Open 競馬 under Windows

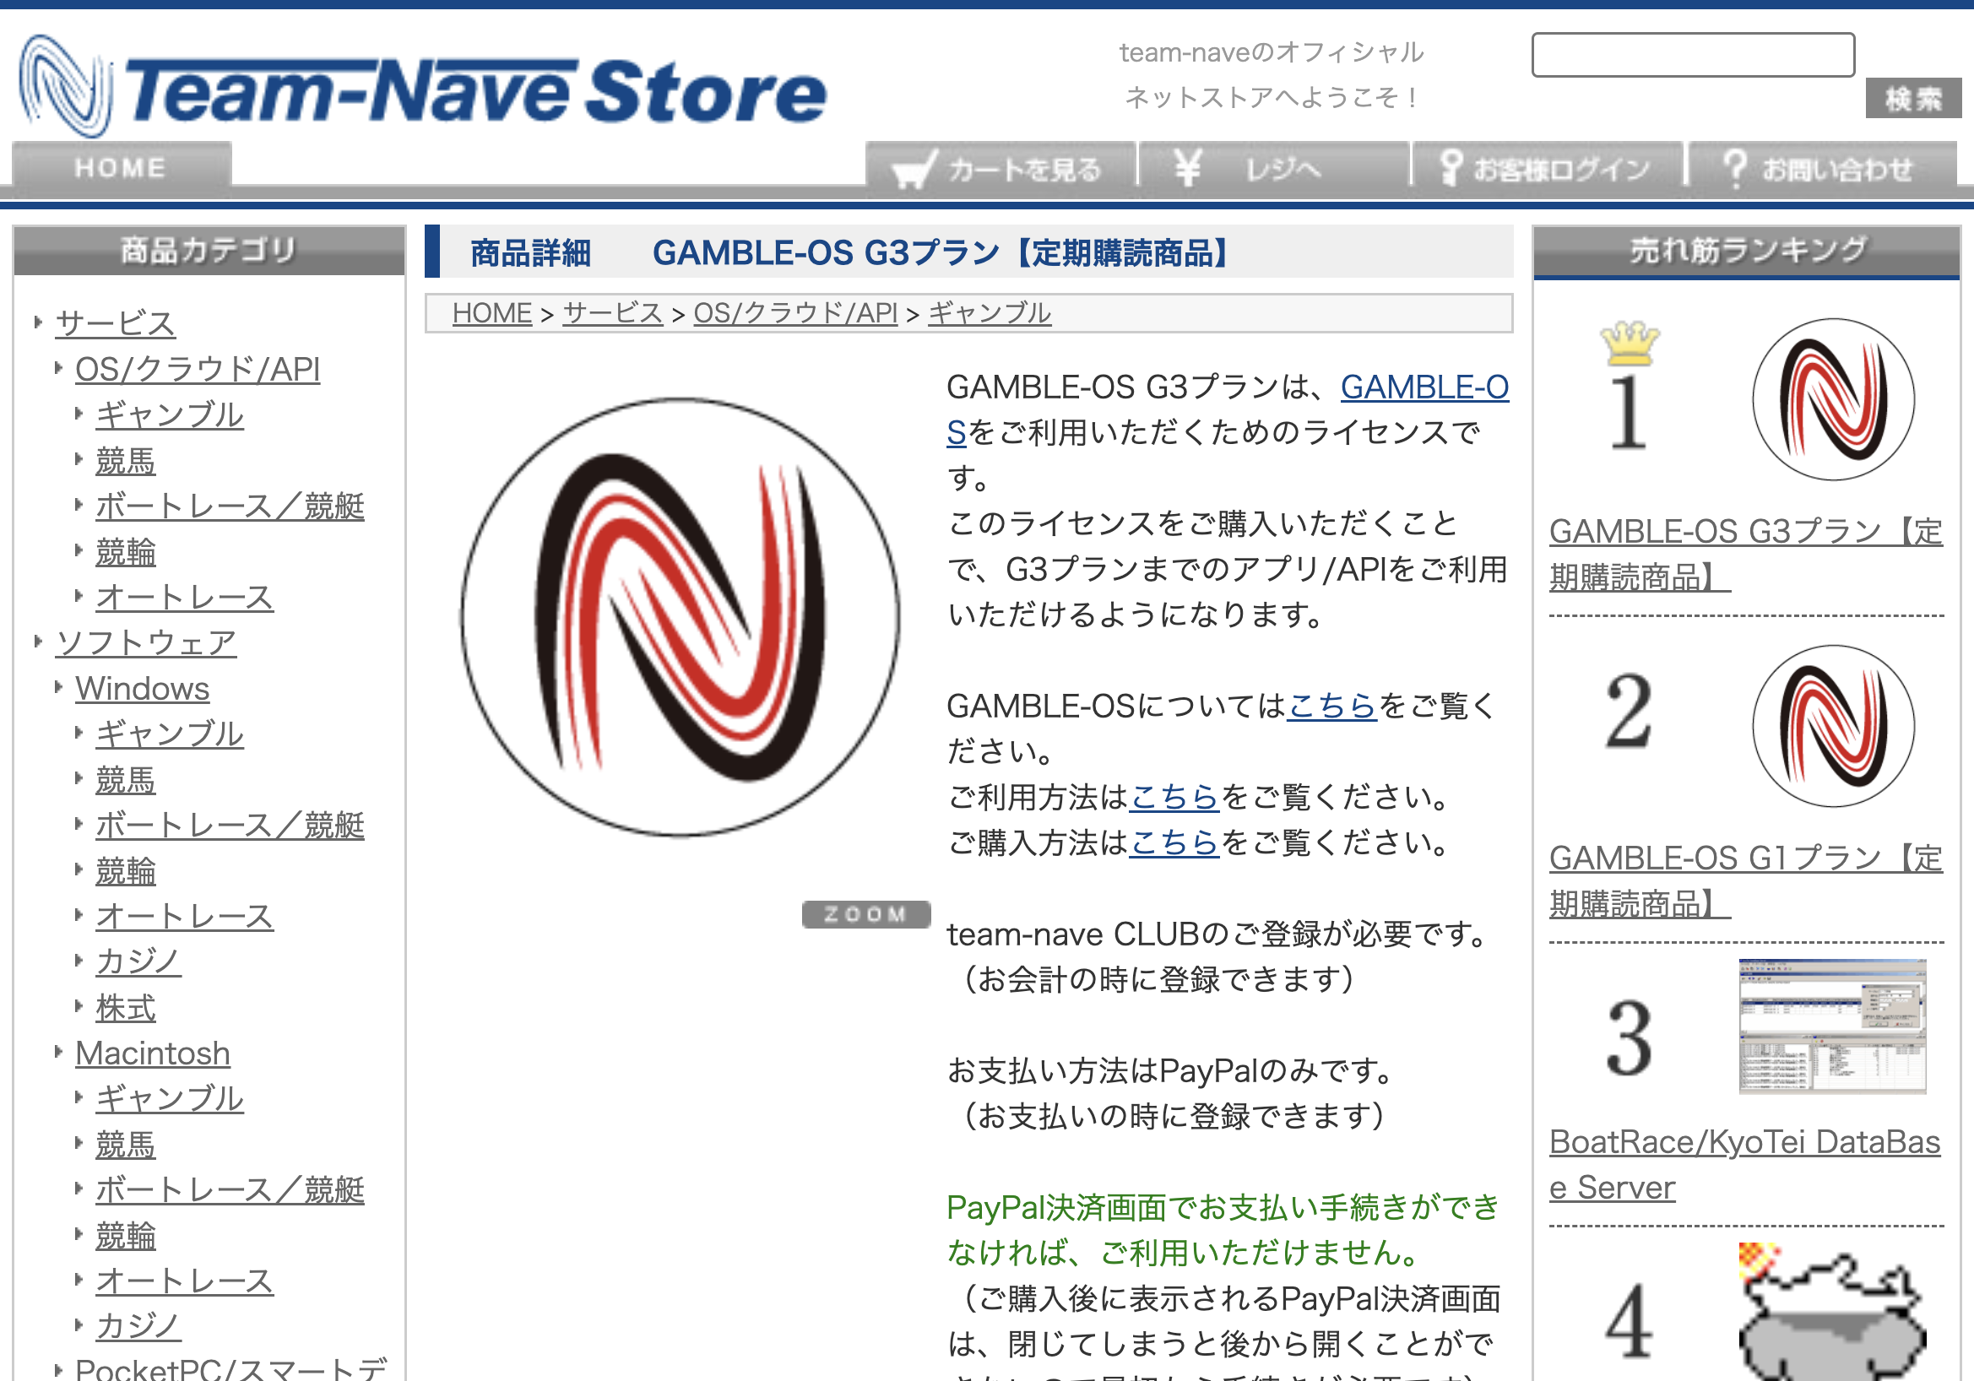tap(126, 779)
